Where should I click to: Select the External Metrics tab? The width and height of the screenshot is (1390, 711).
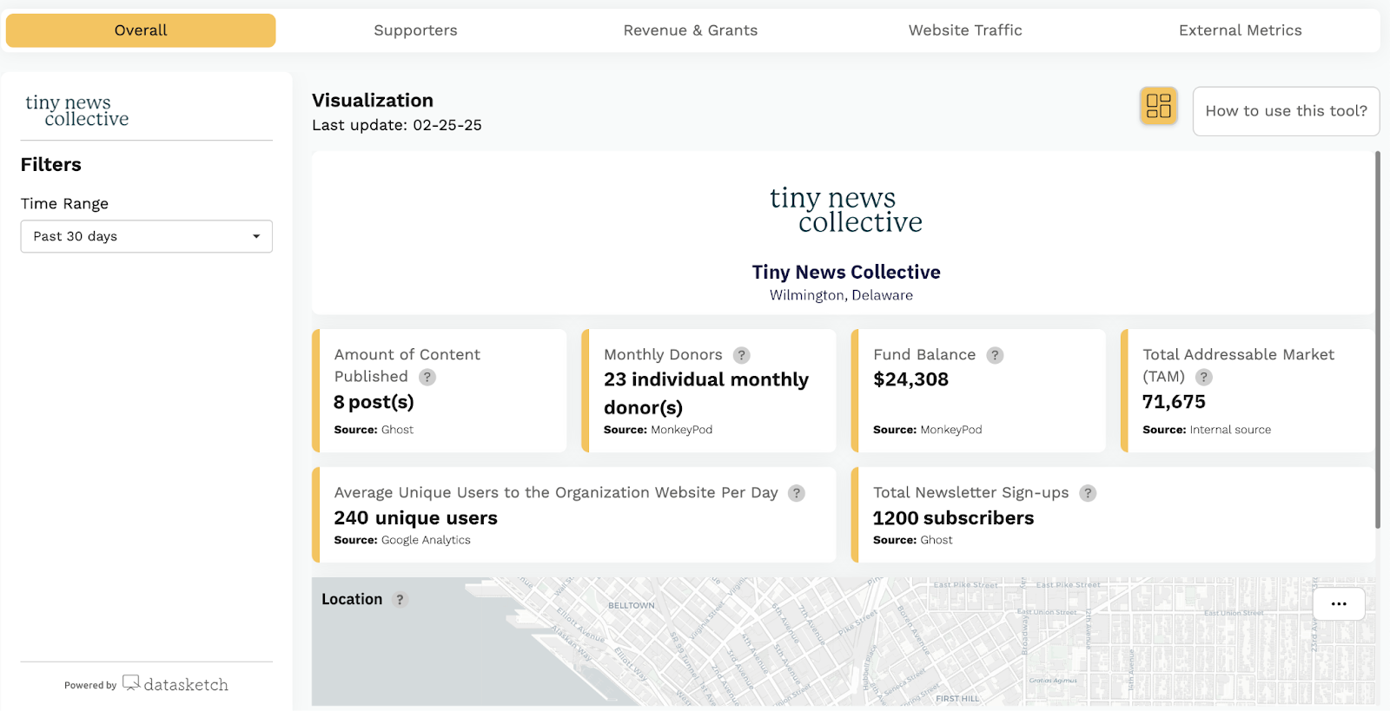pos(1241,30)
